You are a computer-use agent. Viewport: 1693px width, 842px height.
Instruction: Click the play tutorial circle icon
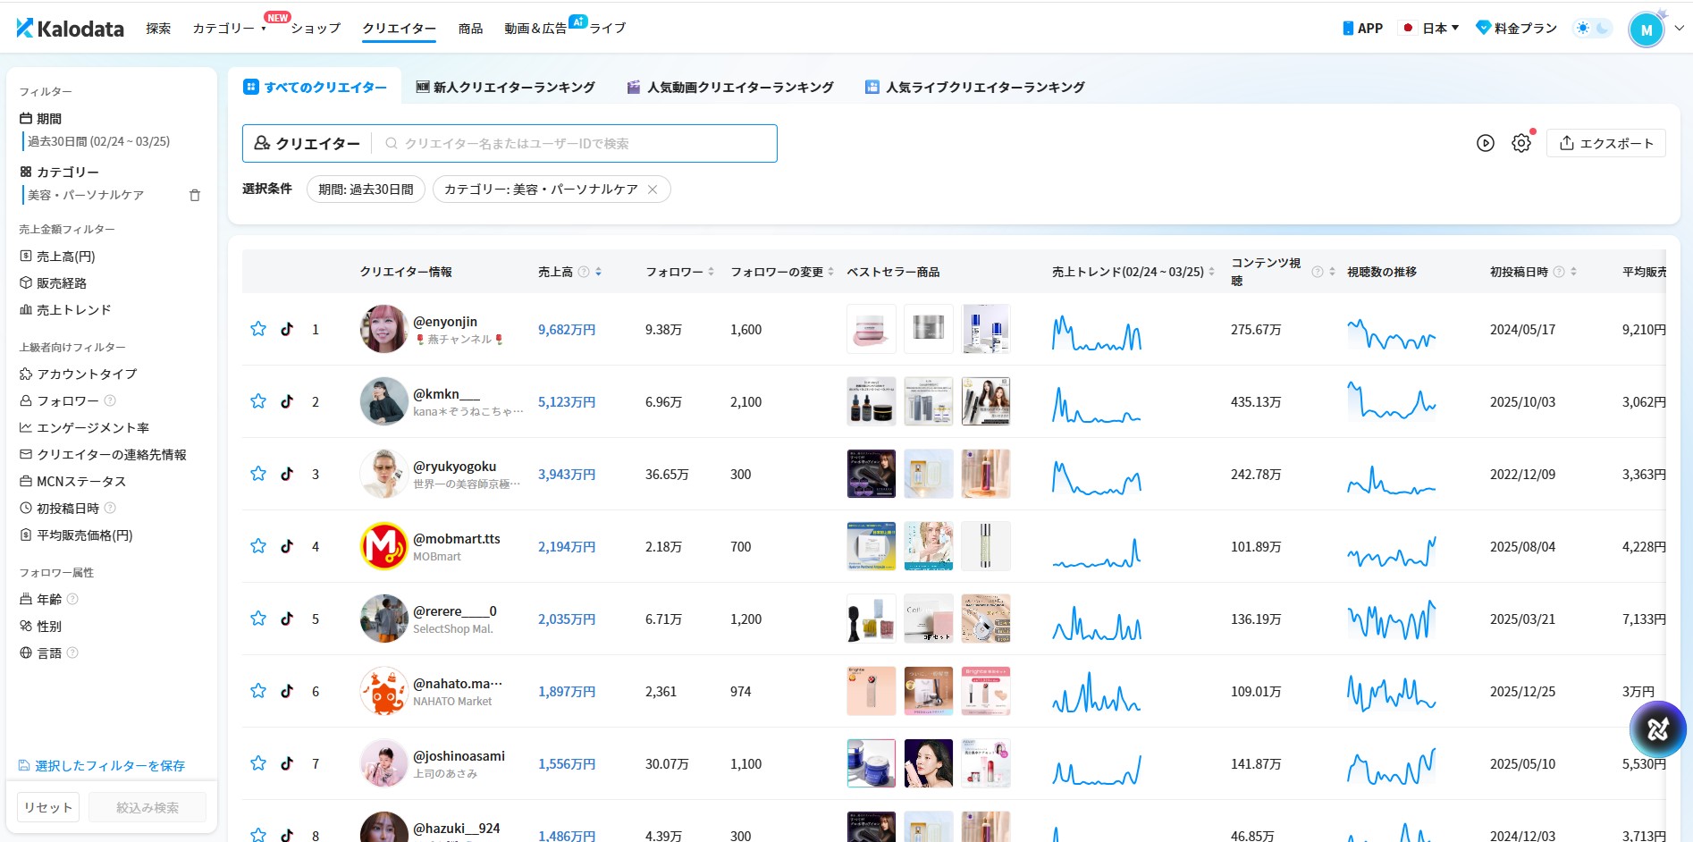[x=1485, y=143]
